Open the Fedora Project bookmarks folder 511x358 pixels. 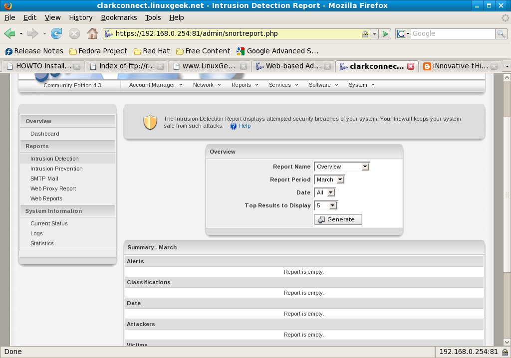(98, 51)
